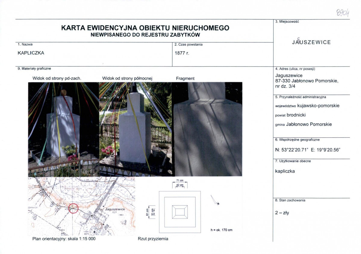
Task: Select '5. Przynależność administracyjna' label
Action: coord(301,97)
